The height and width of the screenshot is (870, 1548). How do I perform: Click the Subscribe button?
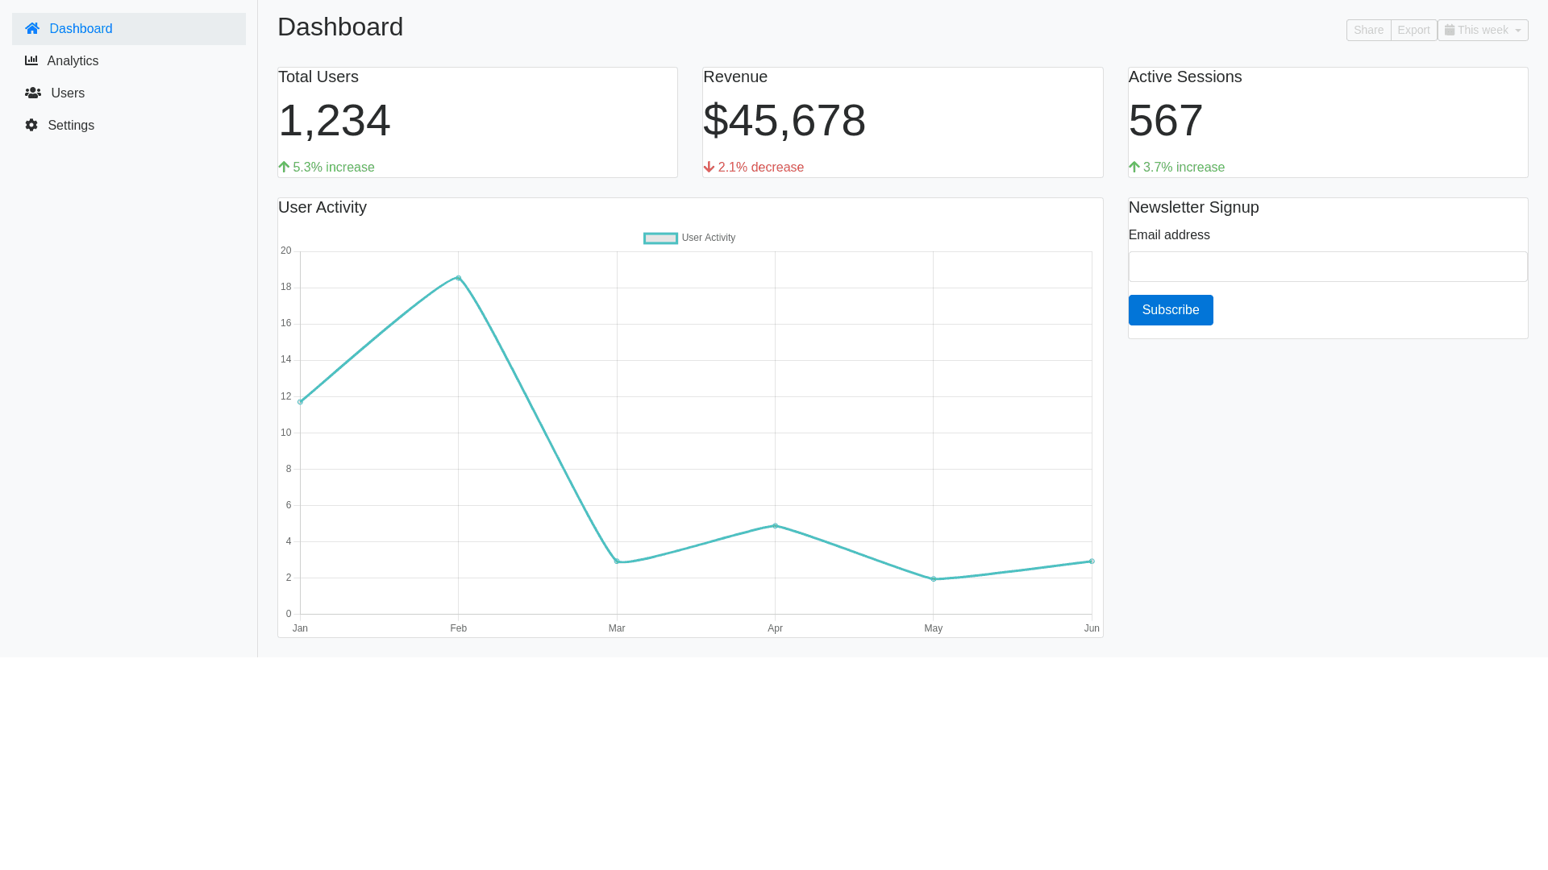click(x=1170, y=310)
